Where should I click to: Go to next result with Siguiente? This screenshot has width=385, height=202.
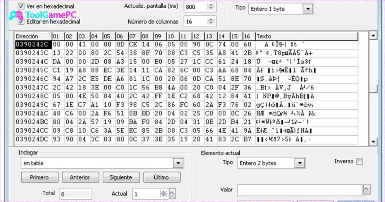(121, 177)
